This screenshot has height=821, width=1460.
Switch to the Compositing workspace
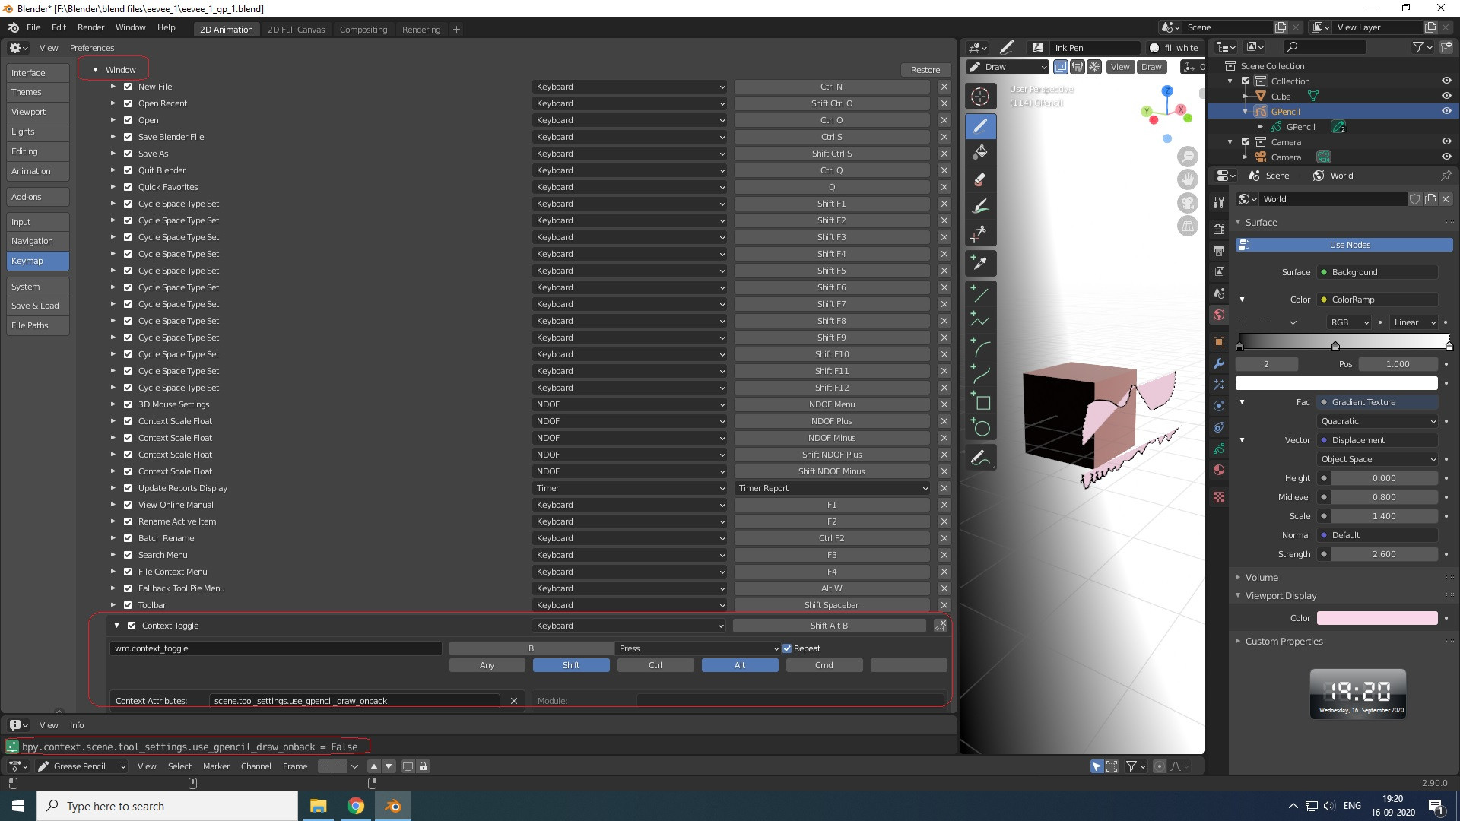tap(363, 30)
